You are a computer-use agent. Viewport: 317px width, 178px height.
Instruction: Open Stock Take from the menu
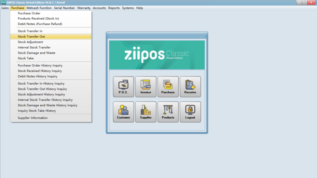click(x=26, y=58)
